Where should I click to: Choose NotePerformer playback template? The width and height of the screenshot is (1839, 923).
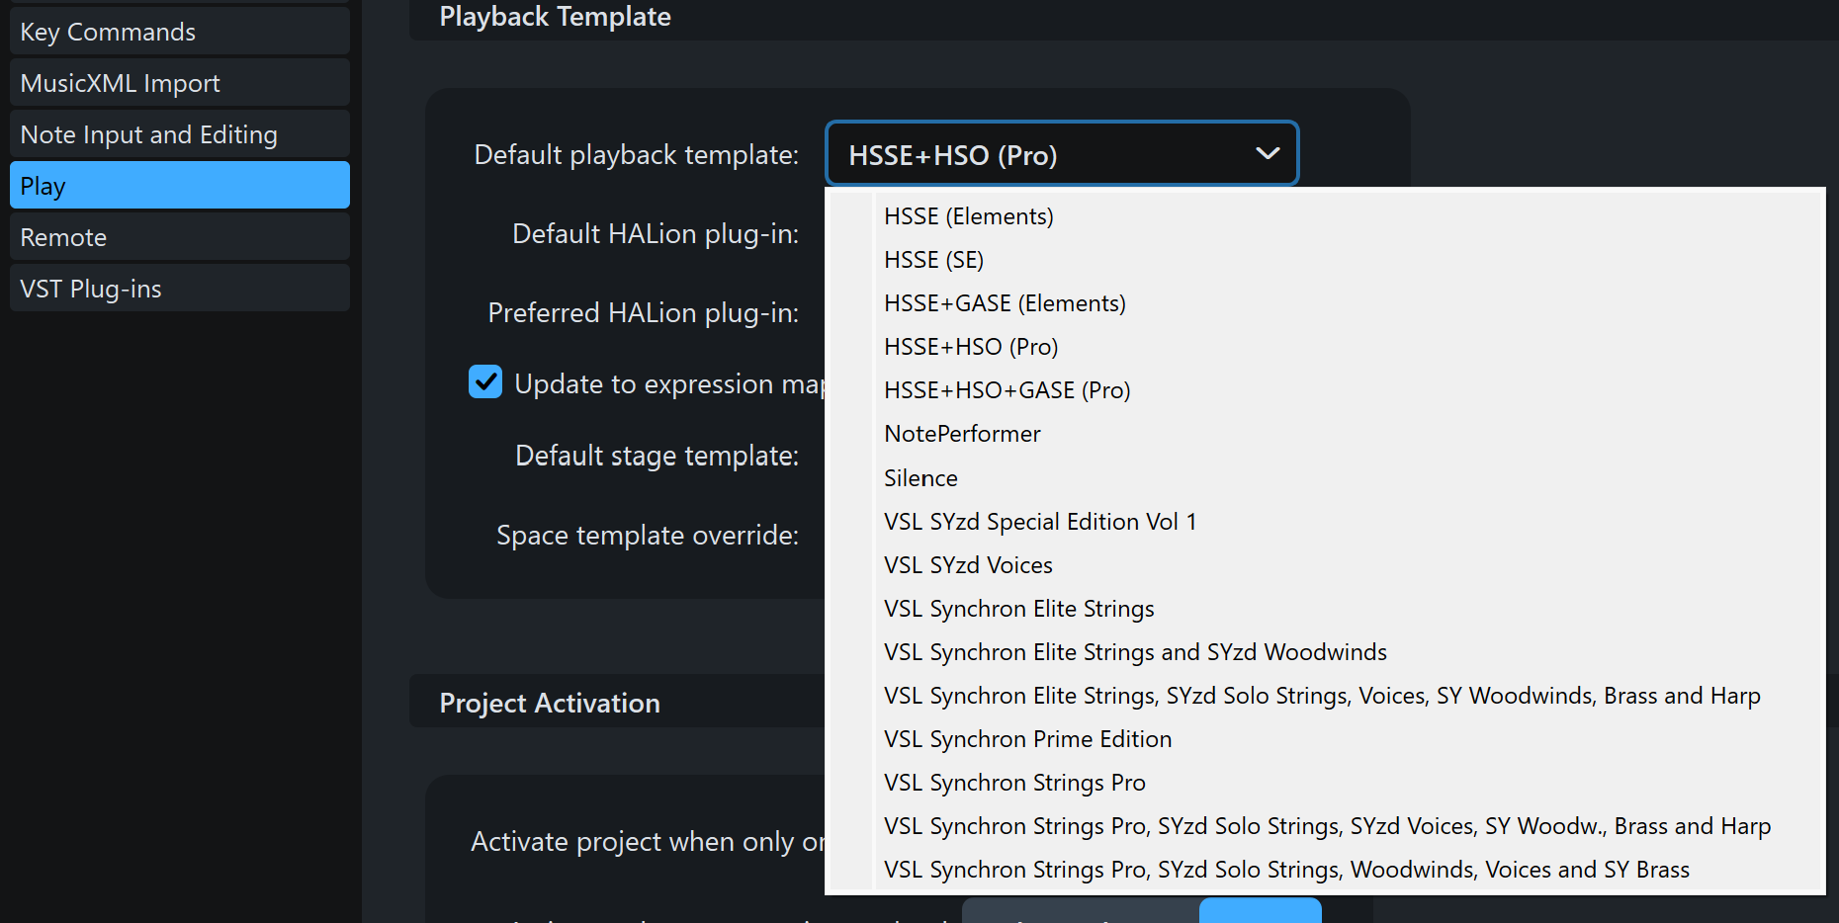click(x=1325, y=434)
